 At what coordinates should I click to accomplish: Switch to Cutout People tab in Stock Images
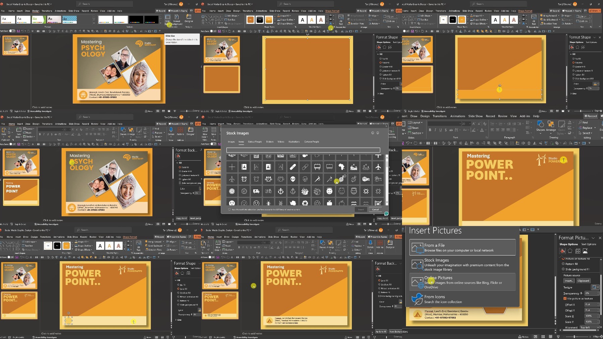pyautogui.click(x=255, y=142)
